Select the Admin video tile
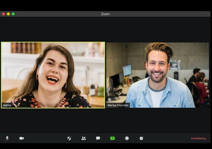 tap(53, 75)
